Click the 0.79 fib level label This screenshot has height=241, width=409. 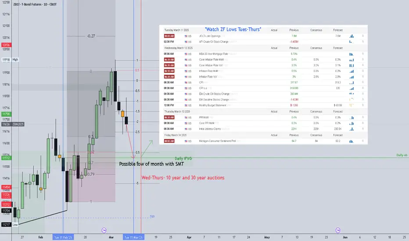pos(91,174)
